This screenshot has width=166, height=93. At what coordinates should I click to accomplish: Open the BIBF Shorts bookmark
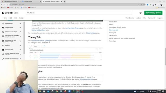click(32, 8)
